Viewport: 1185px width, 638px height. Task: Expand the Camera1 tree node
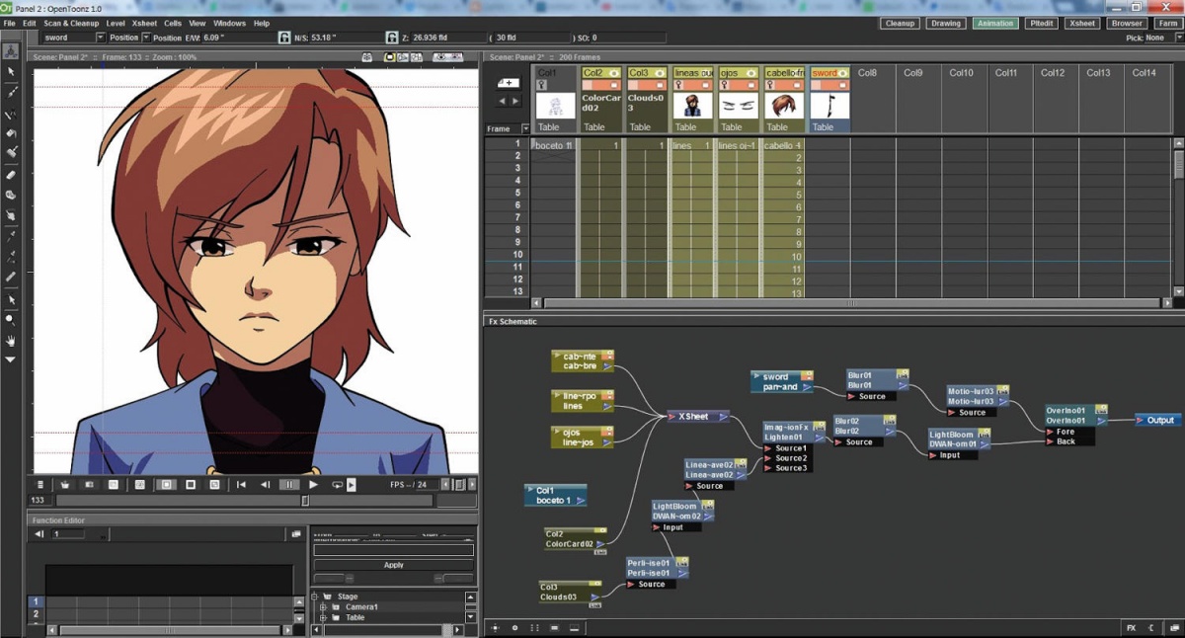point(323,606)
